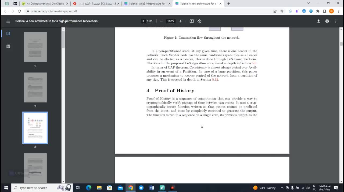344x192 pixels.
Task: Click Fit to page button
Action: [192, 21]
